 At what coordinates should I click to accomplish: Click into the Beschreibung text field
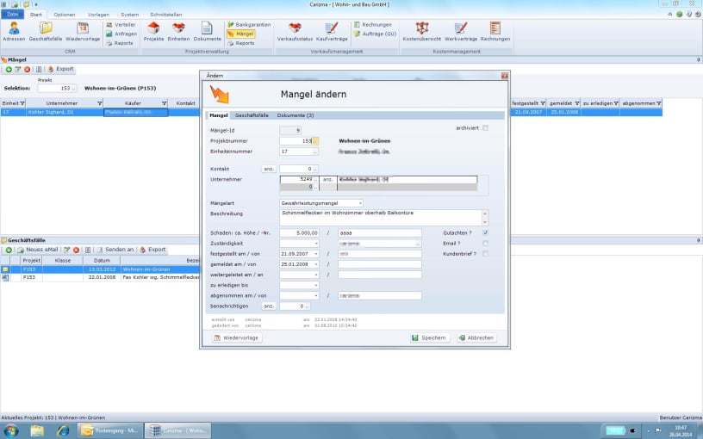click(379, 216)
